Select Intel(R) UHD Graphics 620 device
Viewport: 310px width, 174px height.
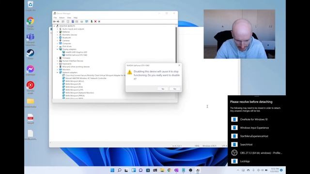tap(75, 52)
